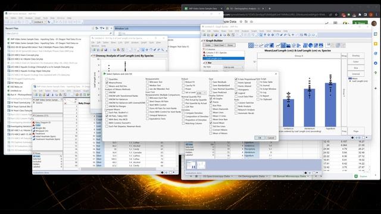
Task: Star the Google Sheets document title
Action: coord(241,21)
